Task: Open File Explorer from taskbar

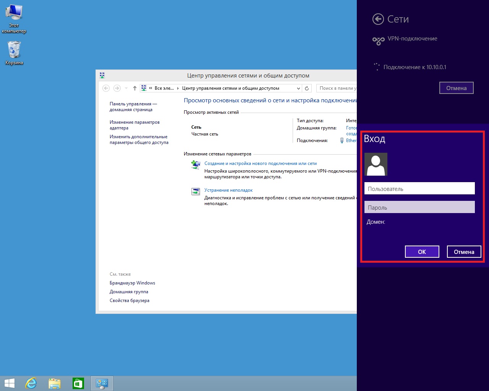Action: (55, 383)
